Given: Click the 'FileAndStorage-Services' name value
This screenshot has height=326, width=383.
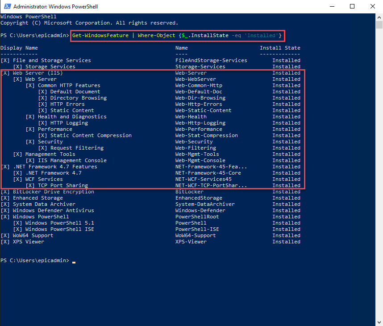Looking at the screenshot, I should click(211, 60).
